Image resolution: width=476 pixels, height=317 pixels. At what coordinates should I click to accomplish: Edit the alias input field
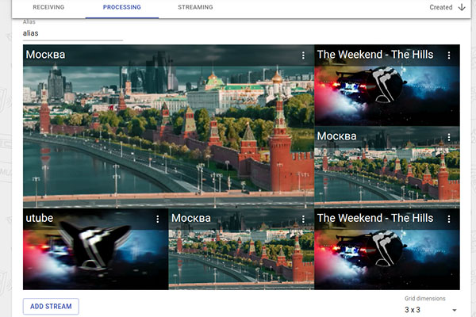[73, 33]
